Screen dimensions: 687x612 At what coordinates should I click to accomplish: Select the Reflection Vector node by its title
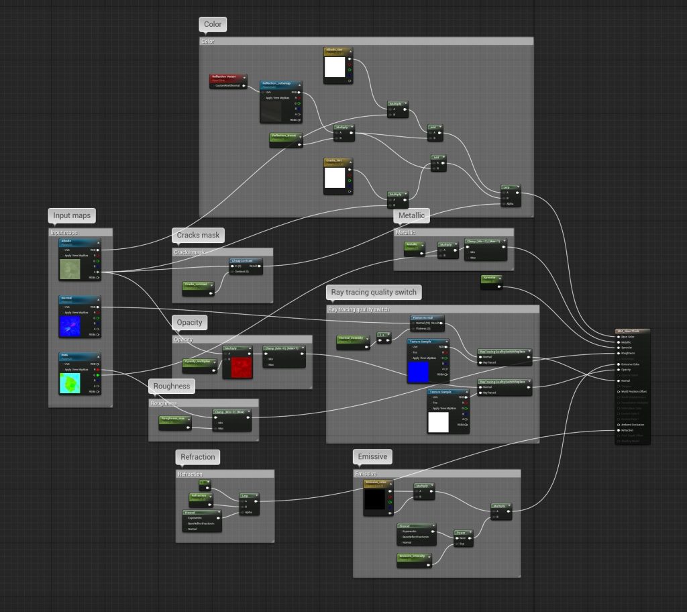(224, 76)
